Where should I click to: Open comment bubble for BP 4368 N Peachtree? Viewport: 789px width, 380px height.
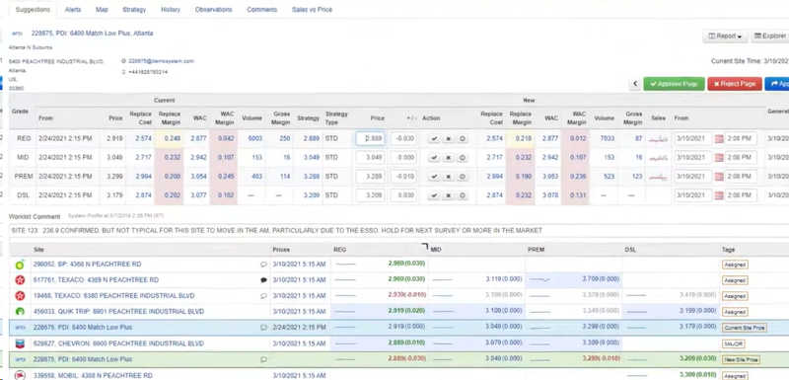coord(263,265)
